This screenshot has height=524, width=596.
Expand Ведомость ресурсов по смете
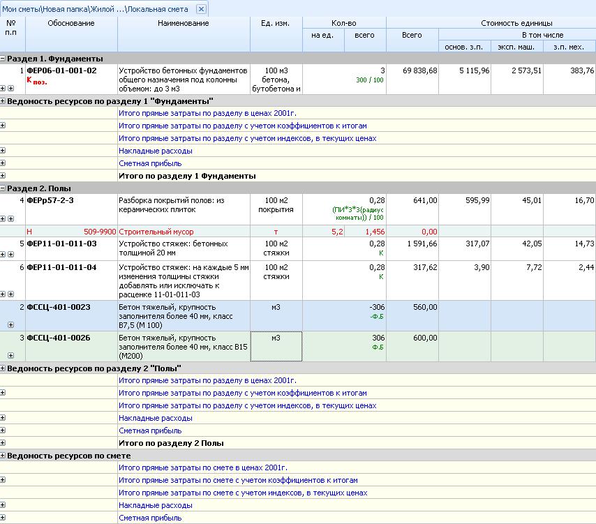click(3, 456)
